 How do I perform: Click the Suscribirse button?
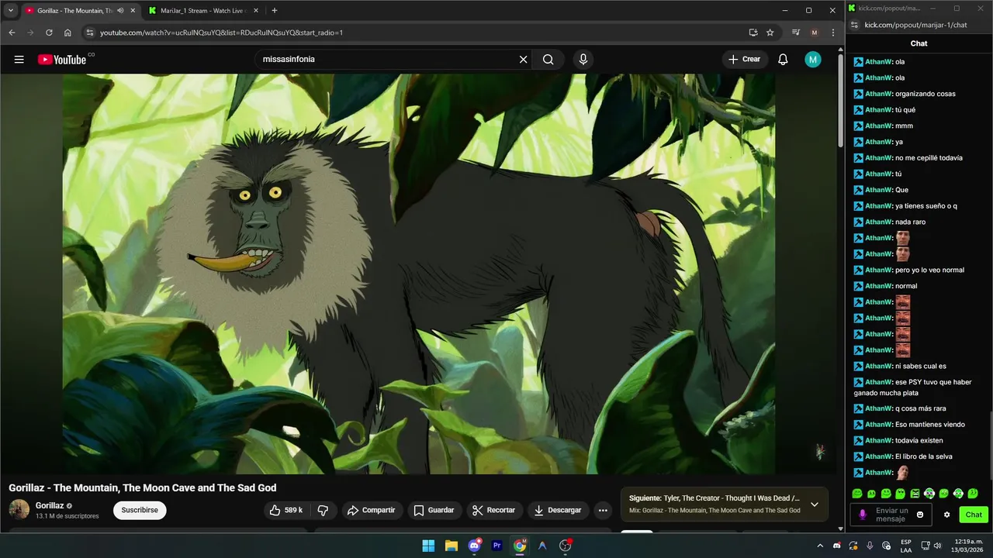(140, 510)
